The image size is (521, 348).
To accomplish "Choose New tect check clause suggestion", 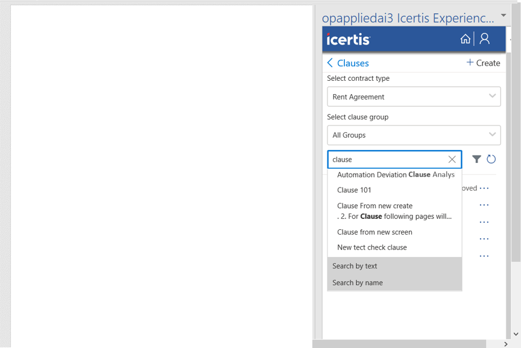I will [372, 247].
